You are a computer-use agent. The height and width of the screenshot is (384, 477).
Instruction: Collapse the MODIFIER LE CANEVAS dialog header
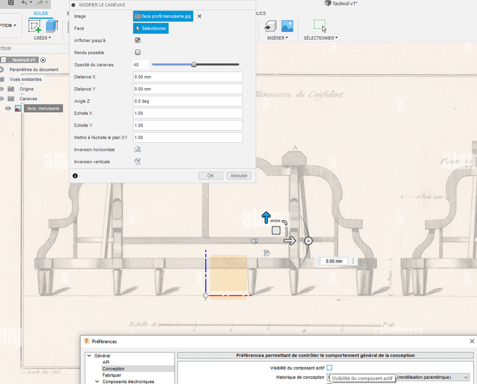click(73, 5)
